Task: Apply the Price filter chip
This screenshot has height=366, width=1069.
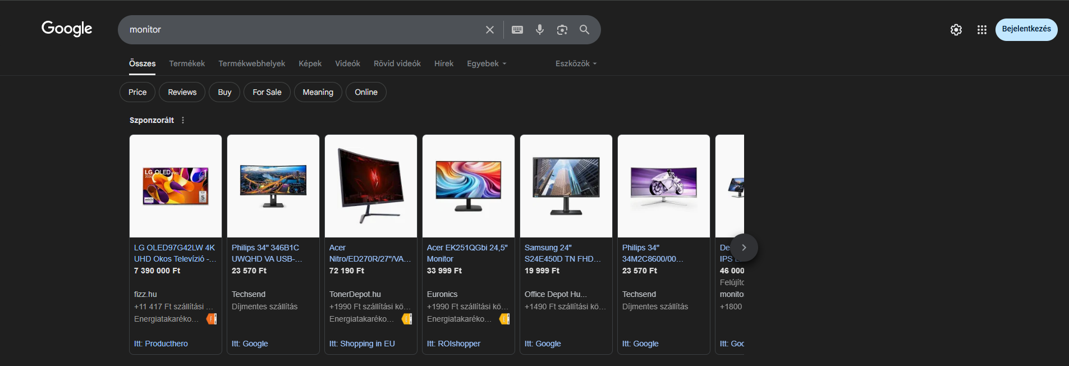Action: [137, 92]
